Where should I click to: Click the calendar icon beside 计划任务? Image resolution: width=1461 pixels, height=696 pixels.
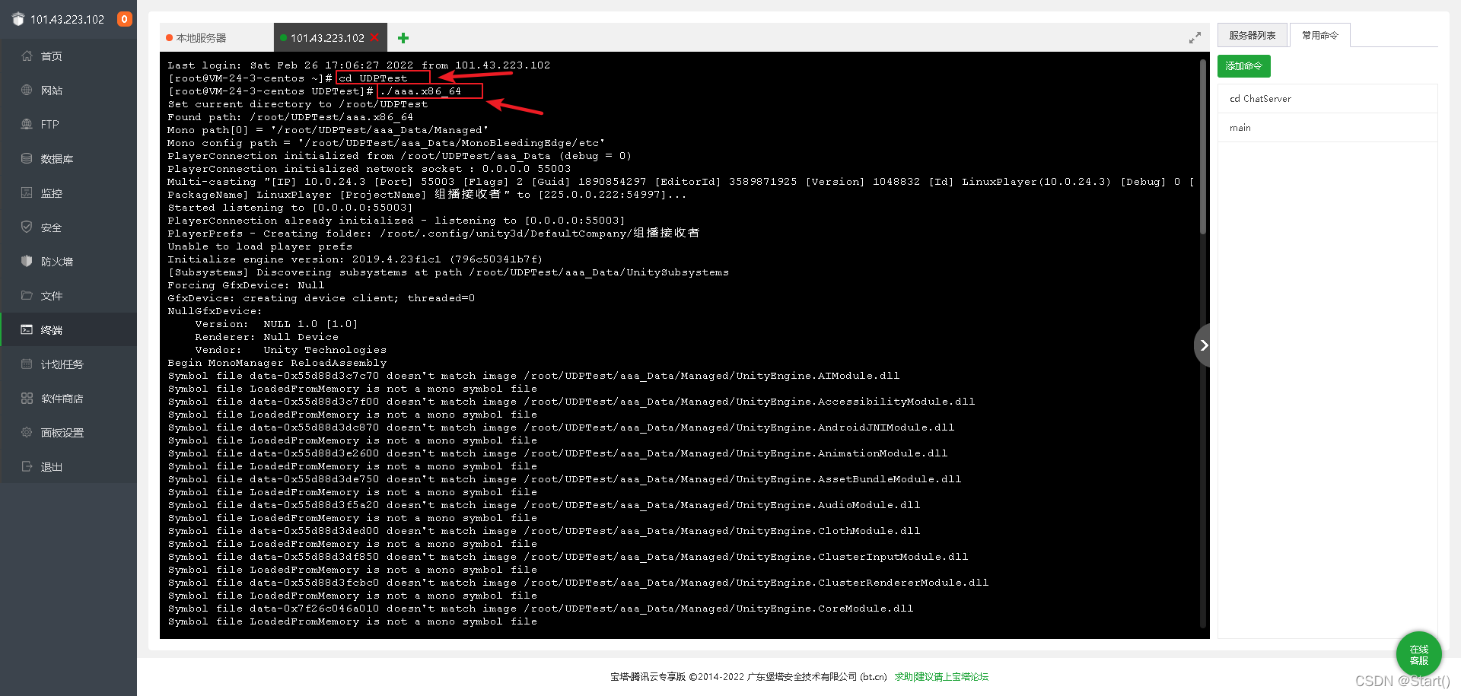click(27, 364)
